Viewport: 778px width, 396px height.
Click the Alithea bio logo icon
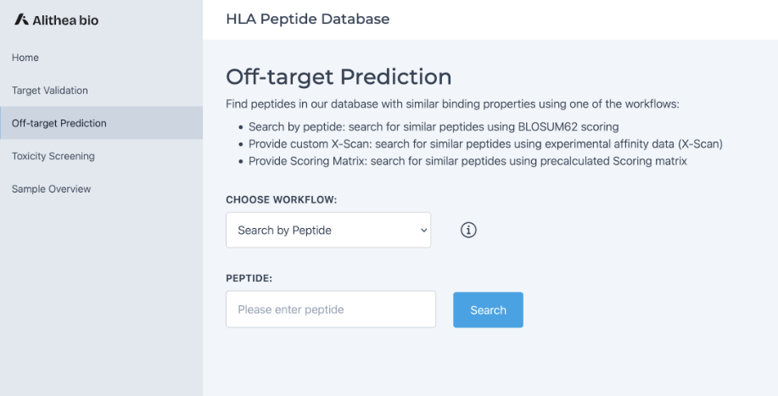click(x=21, y=20)
